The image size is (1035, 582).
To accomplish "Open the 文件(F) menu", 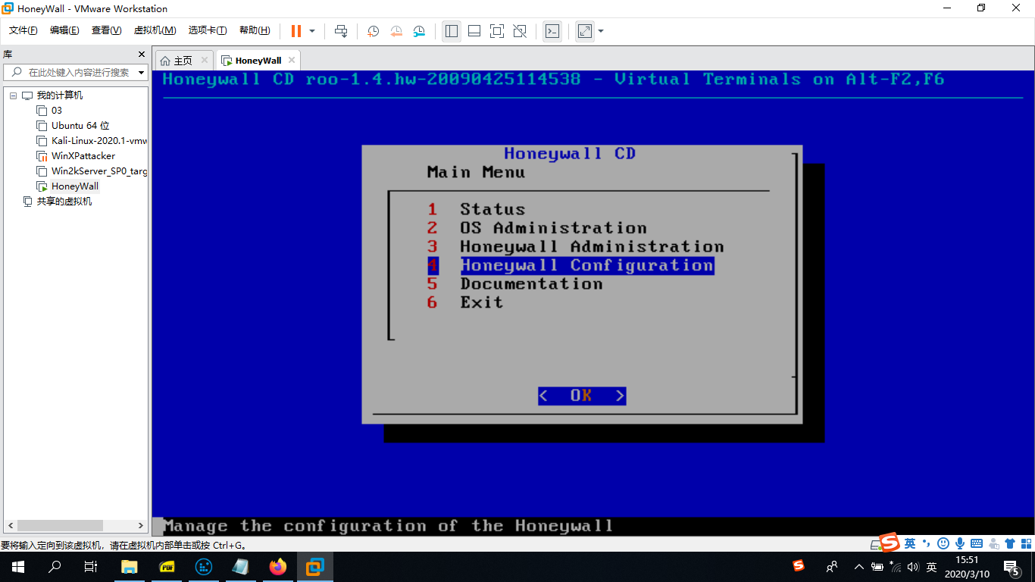I will 23,30.
